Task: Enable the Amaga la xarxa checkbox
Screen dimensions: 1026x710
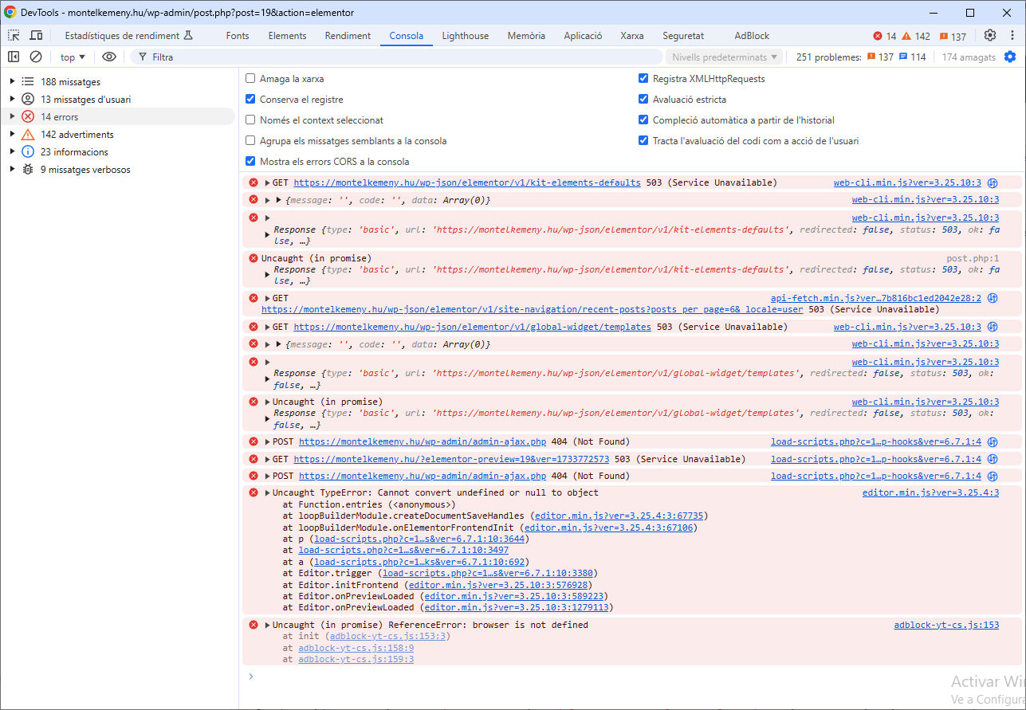Action: (x=250, y=79)
